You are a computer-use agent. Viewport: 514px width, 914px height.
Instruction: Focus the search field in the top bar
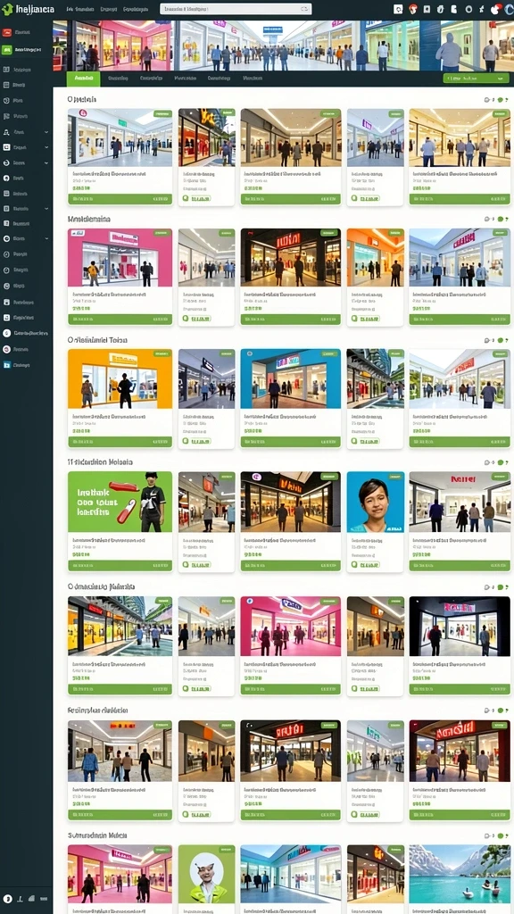(236, 9)
